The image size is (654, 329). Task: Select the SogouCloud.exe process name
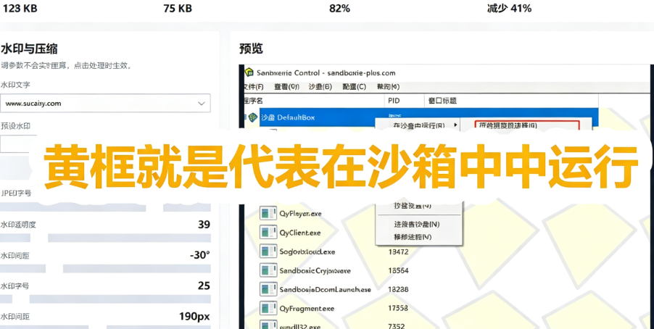pyautogui.click(x=307, y=252)
